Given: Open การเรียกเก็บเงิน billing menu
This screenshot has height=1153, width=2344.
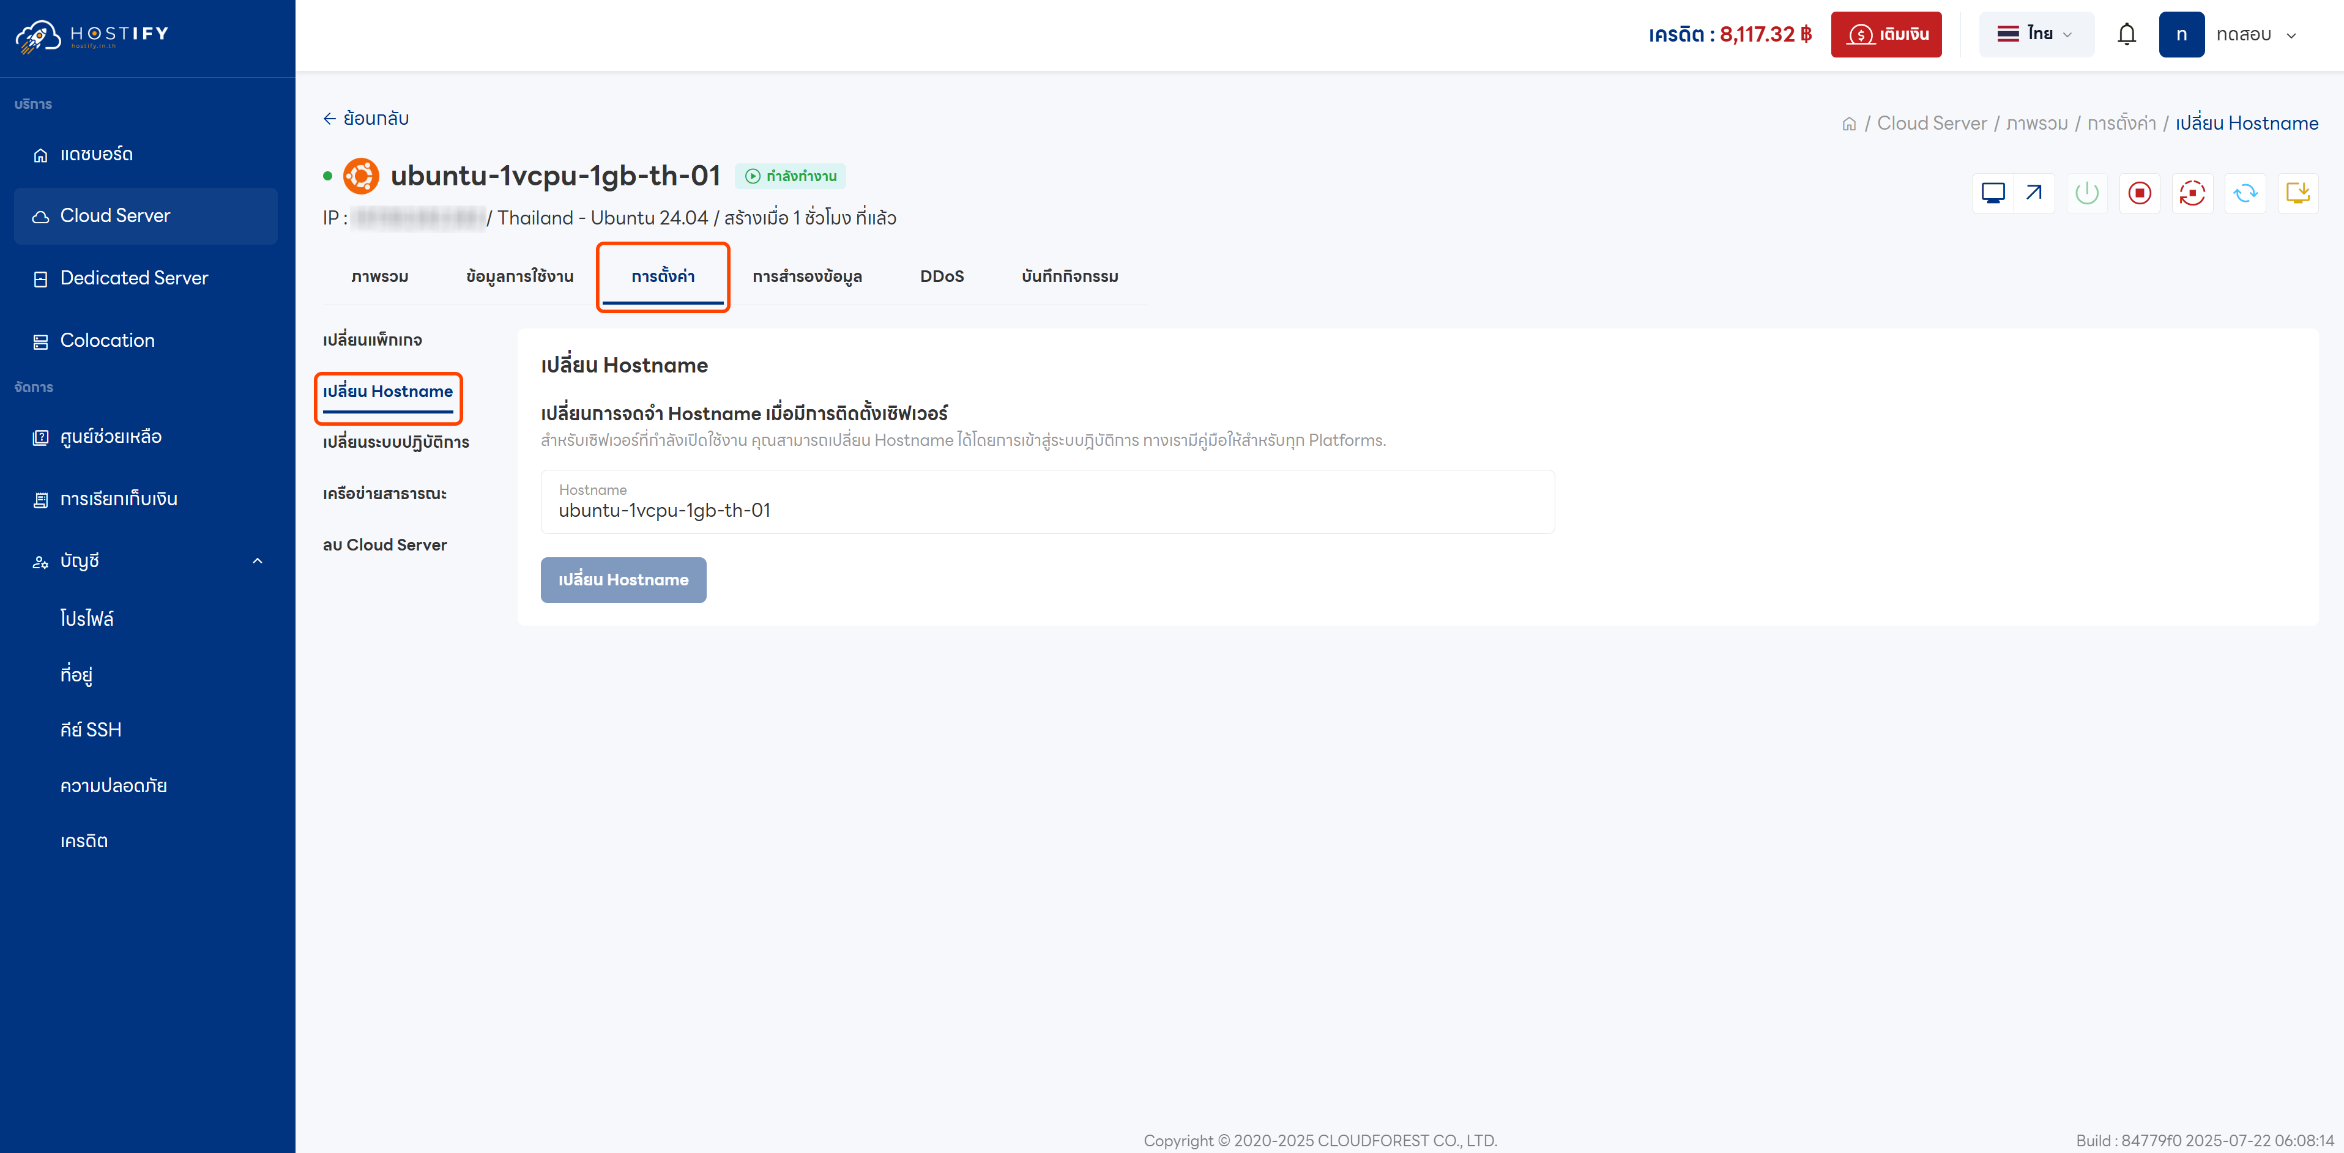Looking at the screenshot, I should coord(146,499).
